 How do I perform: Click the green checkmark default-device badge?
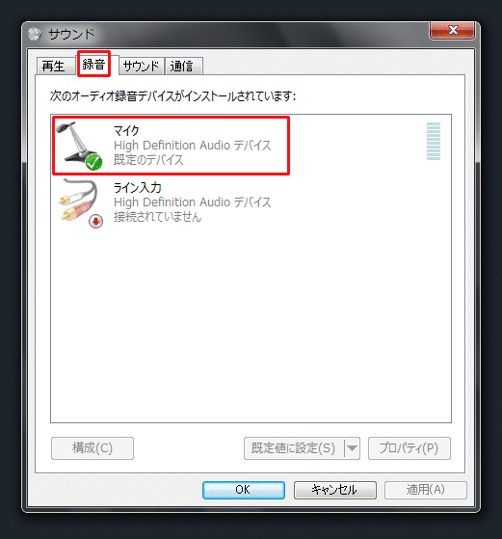click(93, 162)
